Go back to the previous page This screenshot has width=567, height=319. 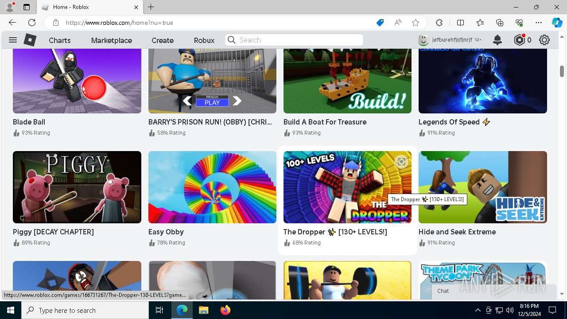(x=12, y=23)
